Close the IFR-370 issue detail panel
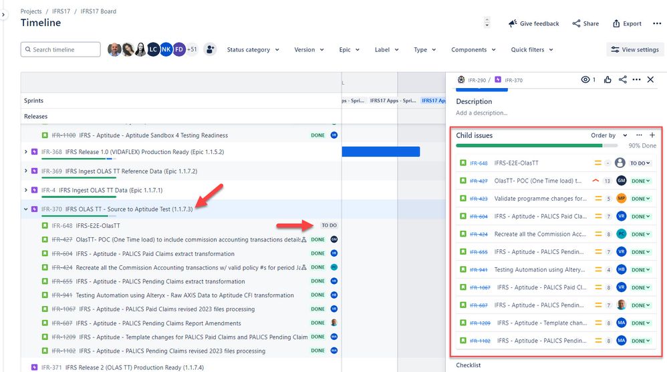Image resolution: width=667 pixels, height=372 pixels. [x=650, y=79]
